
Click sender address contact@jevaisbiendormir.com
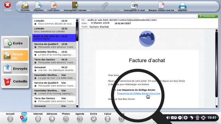[x=137, y=20]
